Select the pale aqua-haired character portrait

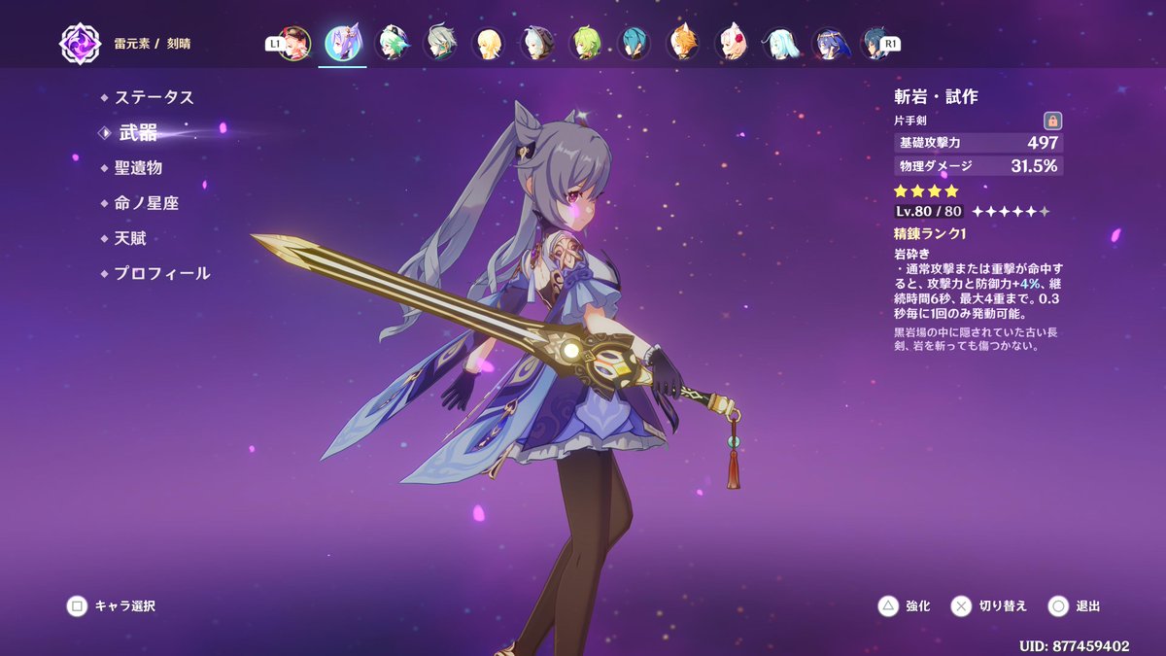click(780, 44)
